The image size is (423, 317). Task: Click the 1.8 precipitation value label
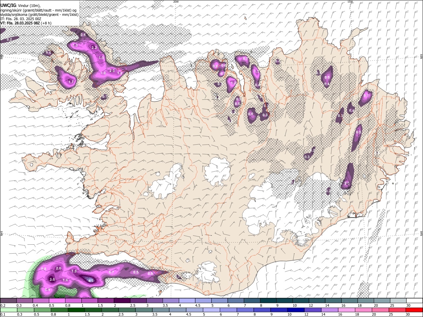pyautogui.click(x=74, y=271)
